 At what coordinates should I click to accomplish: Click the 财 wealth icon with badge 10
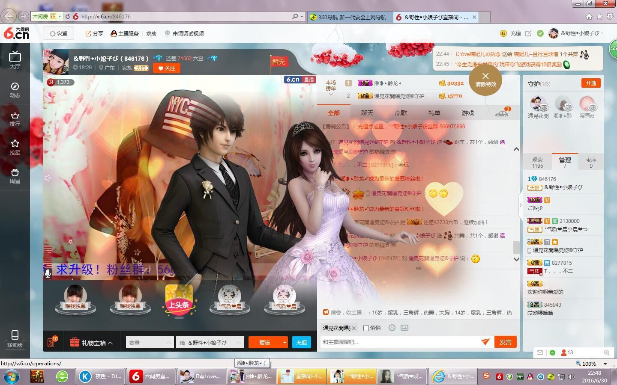51,342
